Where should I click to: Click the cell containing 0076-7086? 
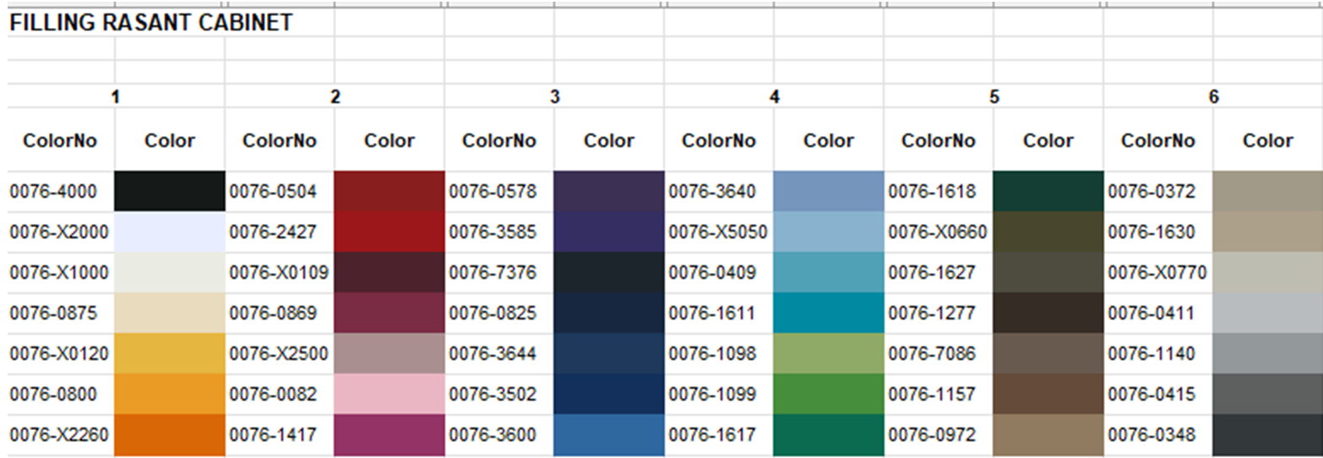click(938, 353)
